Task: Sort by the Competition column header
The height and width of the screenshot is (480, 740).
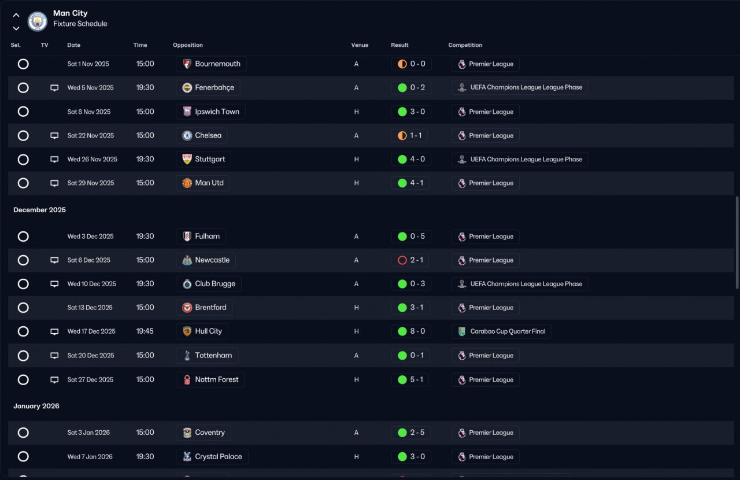Action: [x=465, y=45]
